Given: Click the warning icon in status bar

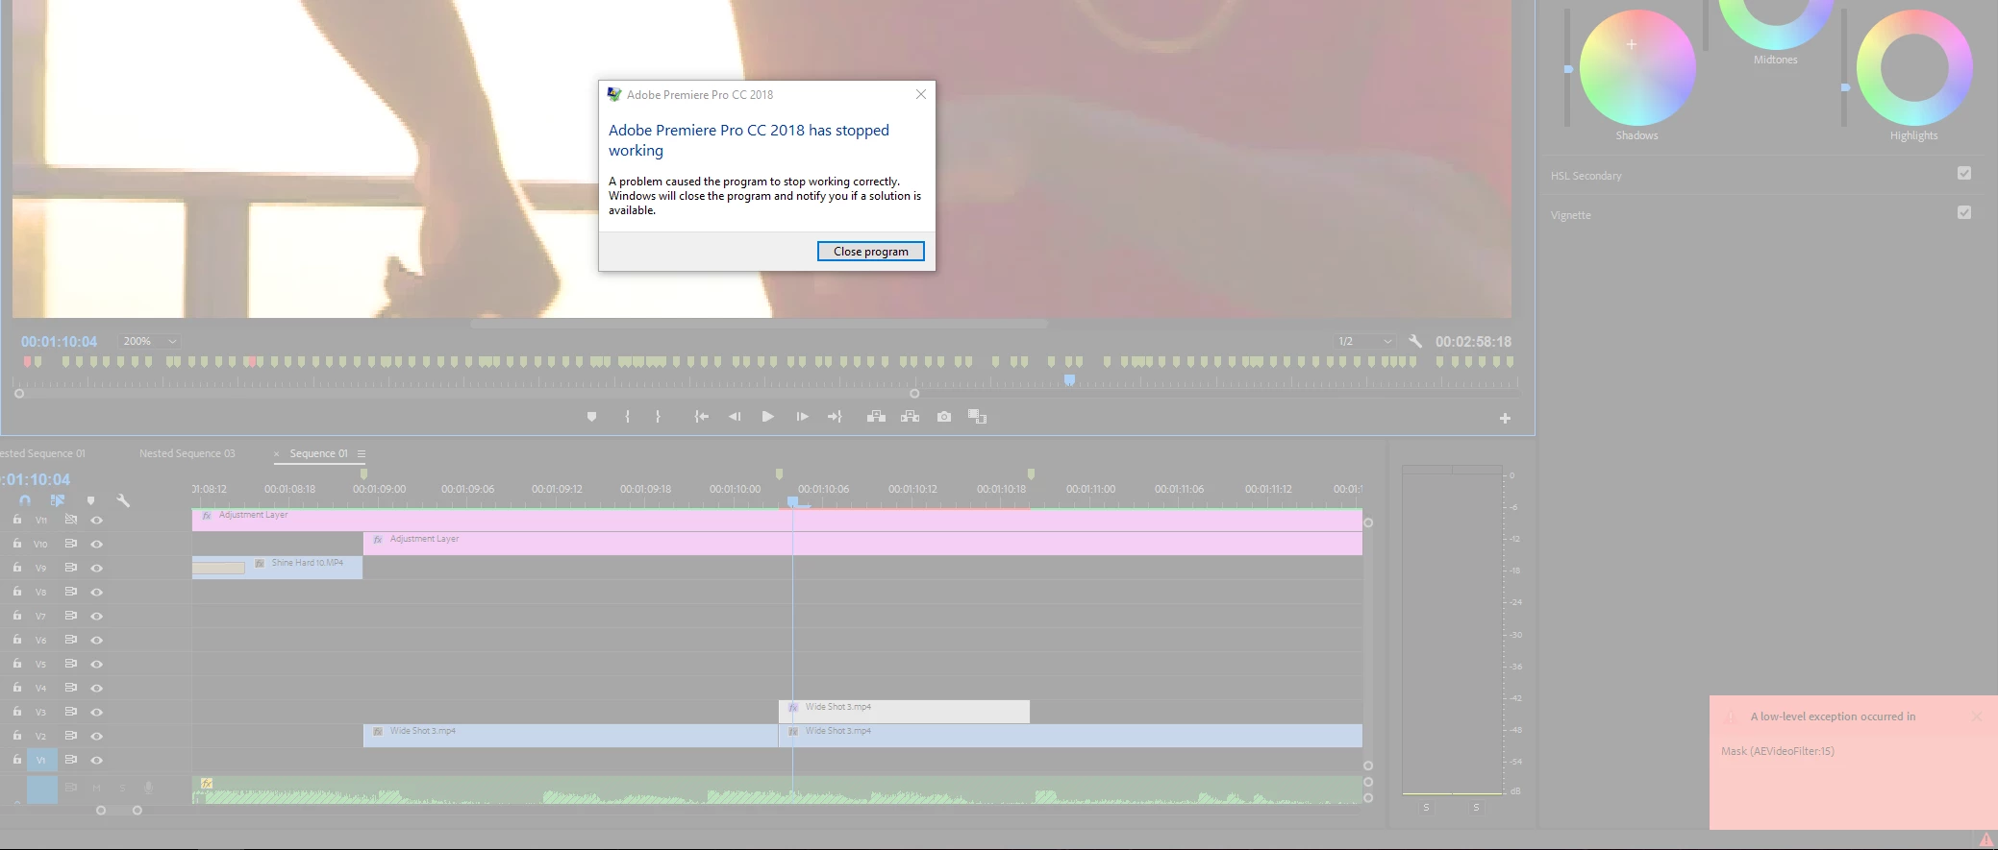Looking at the screenshot, I should pyautogui.click(x=1986, y=839).
